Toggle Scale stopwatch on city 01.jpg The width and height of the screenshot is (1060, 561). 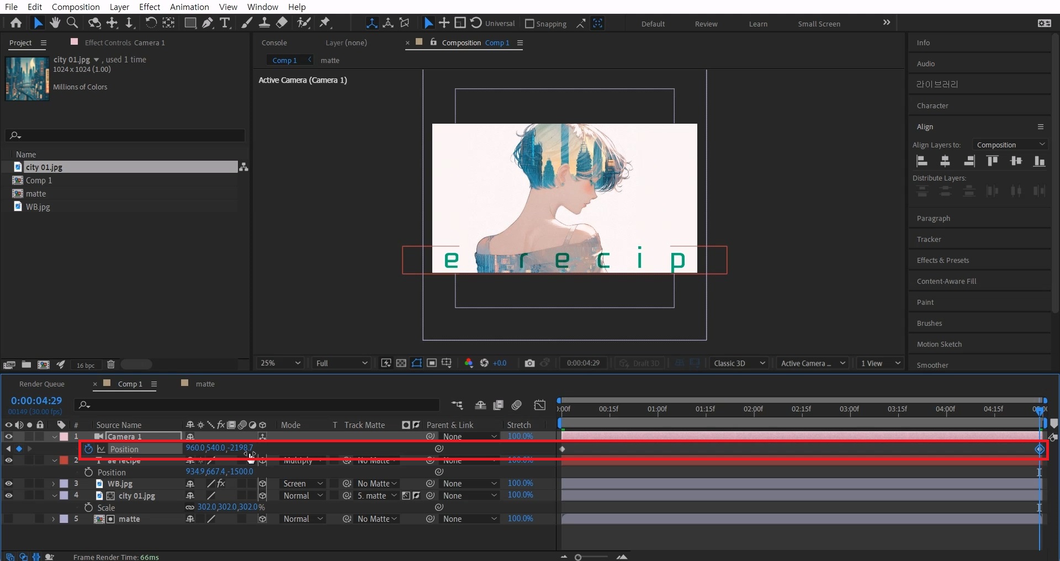coord(88,507)
